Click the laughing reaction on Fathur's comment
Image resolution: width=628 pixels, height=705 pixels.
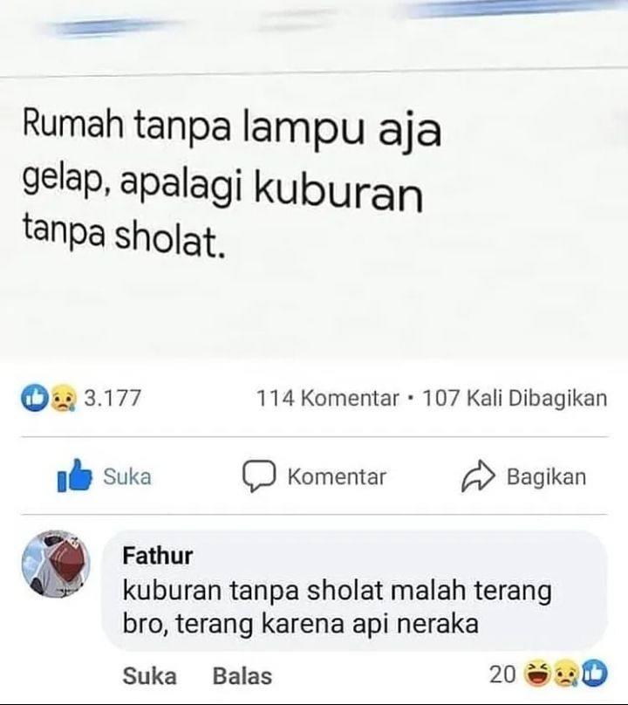538,674
